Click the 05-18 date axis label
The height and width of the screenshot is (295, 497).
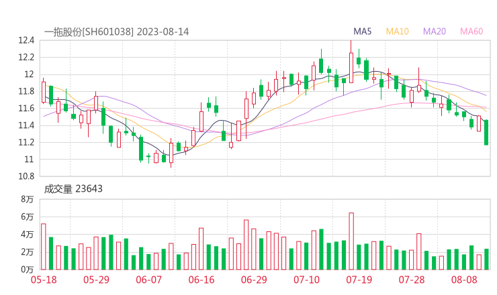tap(44, 280)
